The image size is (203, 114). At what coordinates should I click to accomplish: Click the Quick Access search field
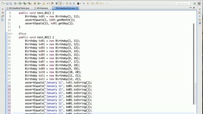(183, 3)
